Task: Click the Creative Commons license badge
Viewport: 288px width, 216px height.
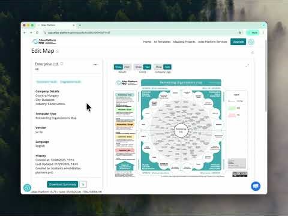Action: (x=240, y=174)
